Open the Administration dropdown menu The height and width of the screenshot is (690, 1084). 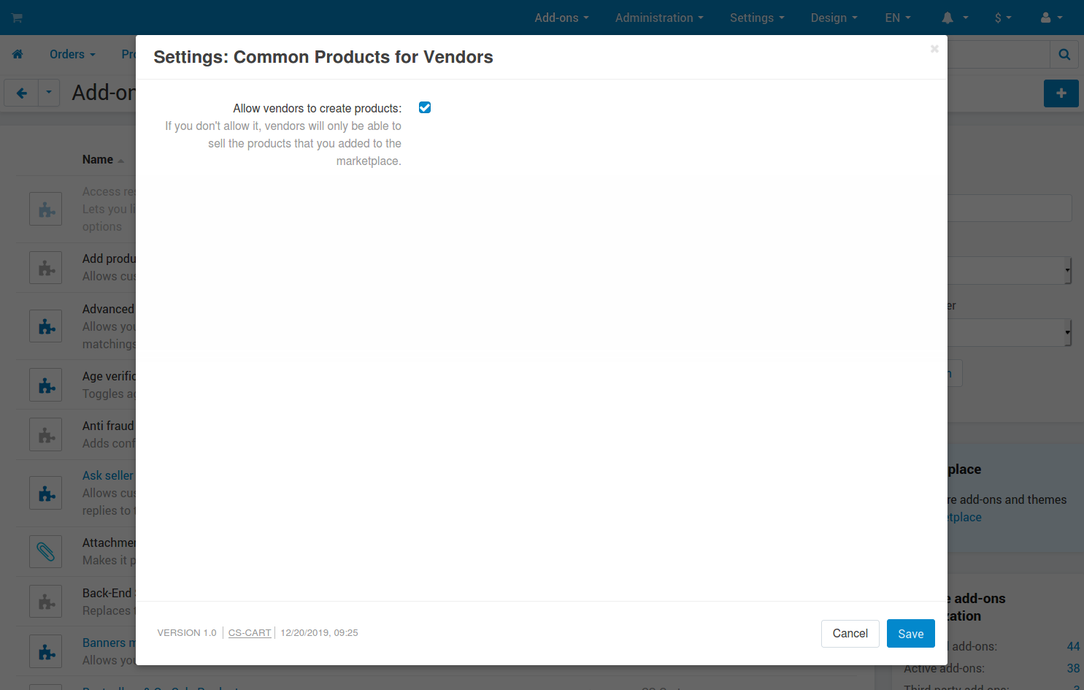click(659, 18)
